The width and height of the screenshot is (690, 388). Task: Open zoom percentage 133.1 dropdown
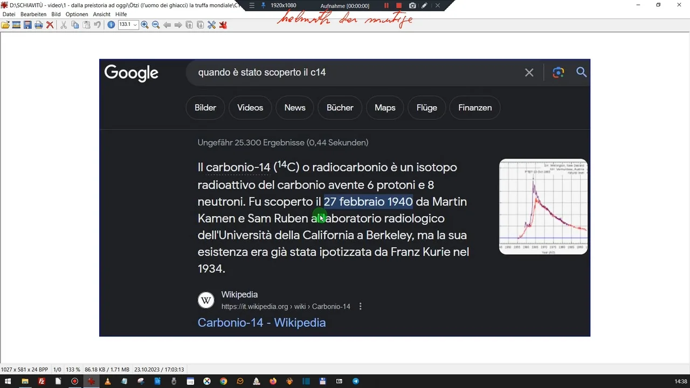tap(135, 25)
